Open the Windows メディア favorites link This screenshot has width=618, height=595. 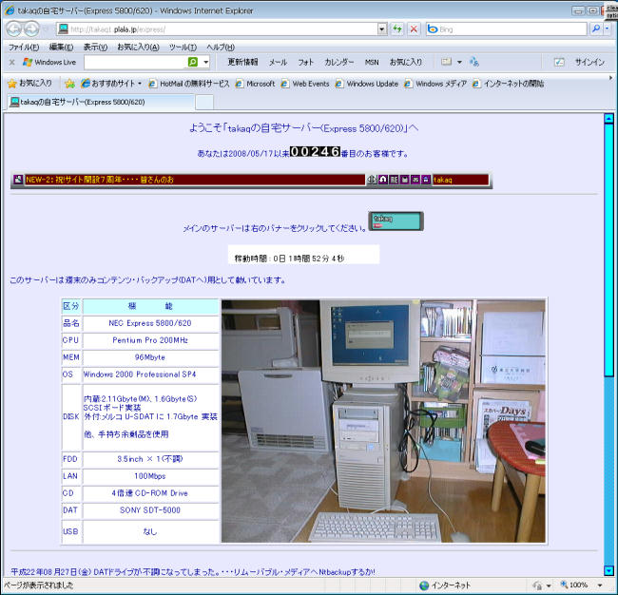point(435,84)
